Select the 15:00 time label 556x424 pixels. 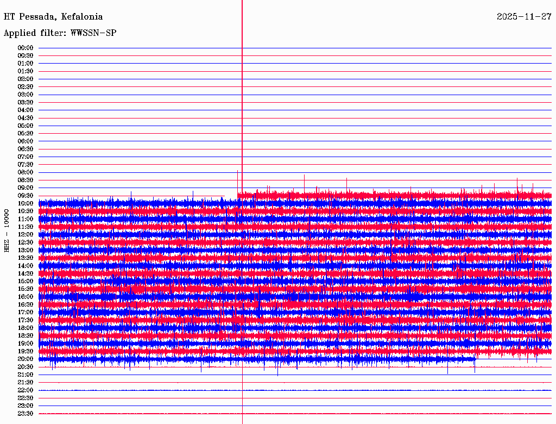[x=26, y=281]
